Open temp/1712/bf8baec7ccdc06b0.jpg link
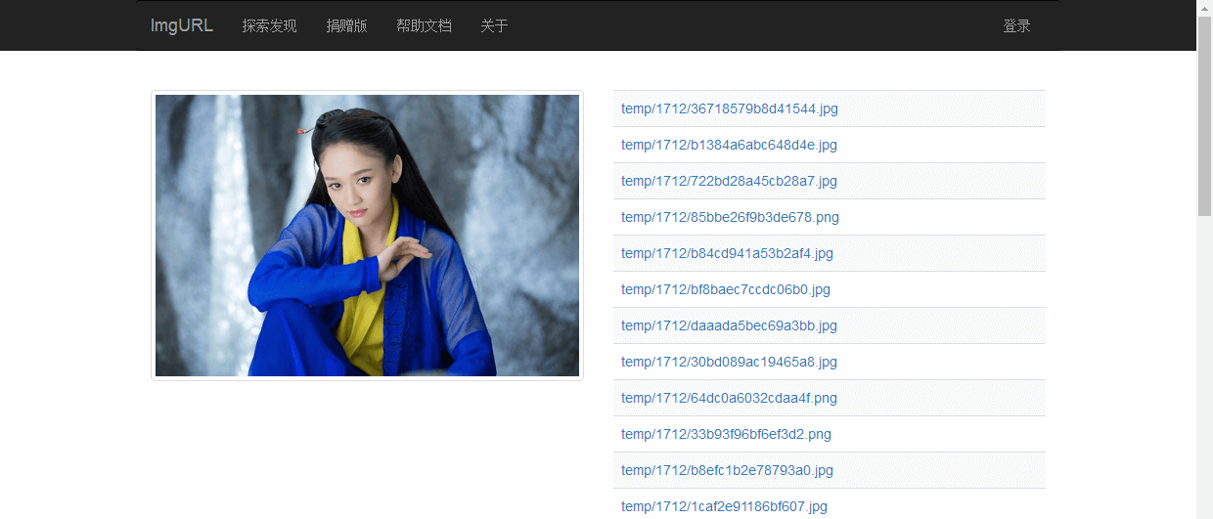1213x519 pixels. coord(726,289)
